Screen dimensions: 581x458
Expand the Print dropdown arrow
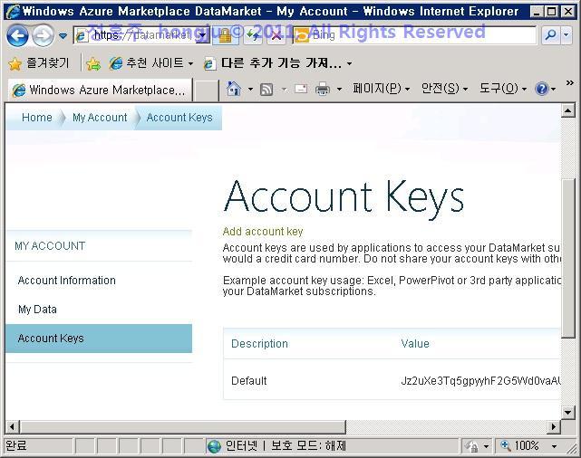tap(339, 90)
